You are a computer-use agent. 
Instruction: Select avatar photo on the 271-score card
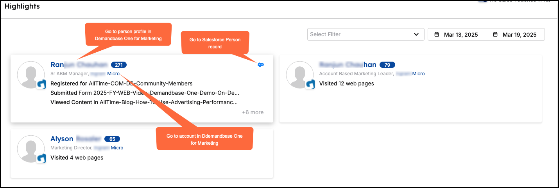(x=31, y=75)
